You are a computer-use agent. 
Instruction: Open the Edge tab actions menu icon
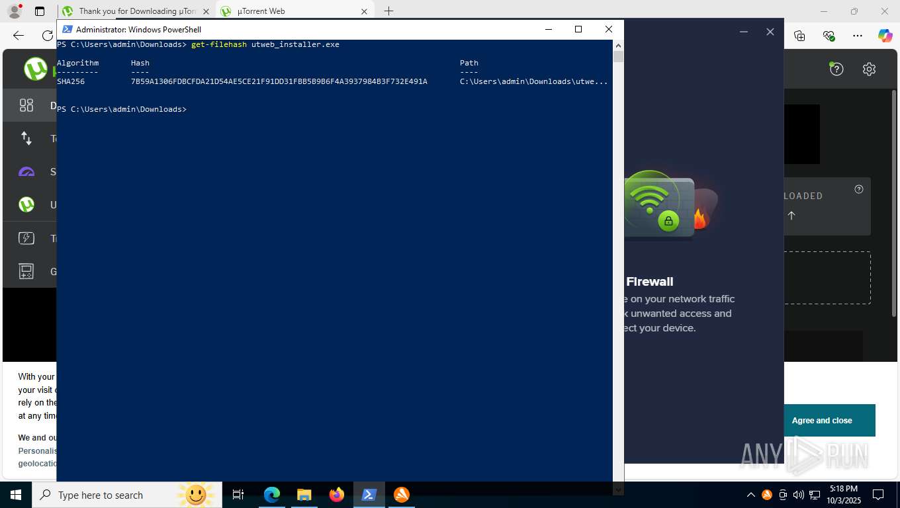40,11
